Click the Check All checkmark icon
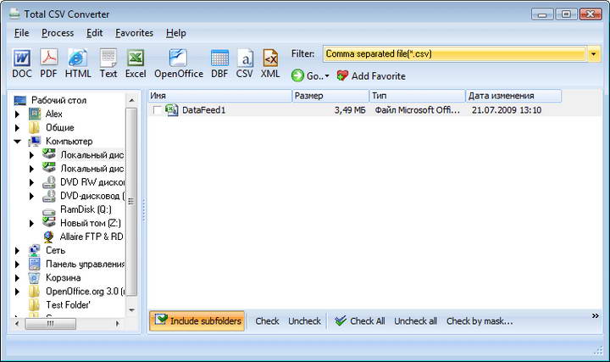Screen dimensions: 610x362 341,320
